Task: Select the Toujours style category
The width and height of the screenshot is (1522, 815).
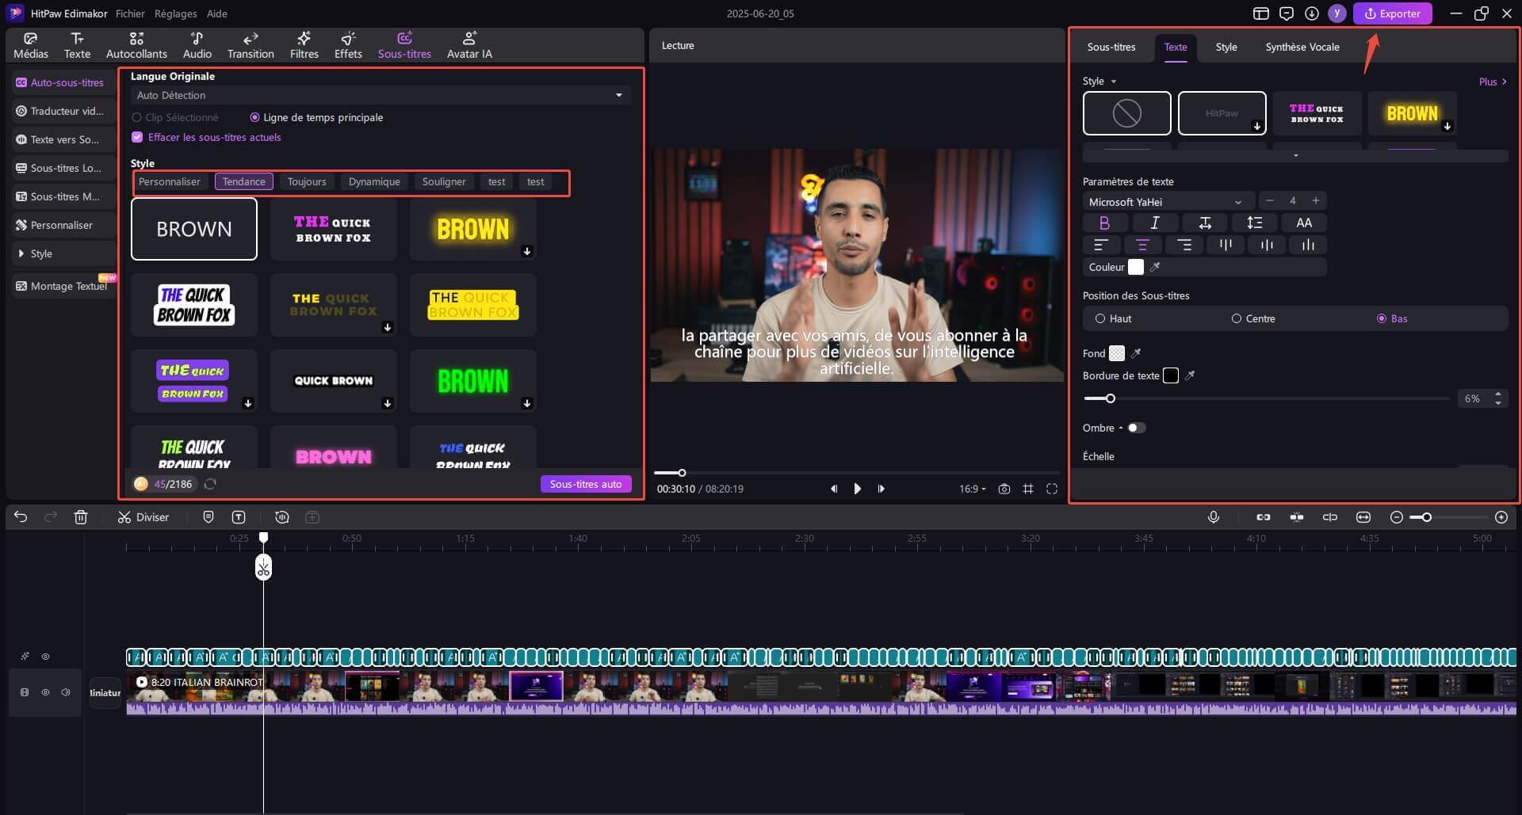Action: point(307,181)
